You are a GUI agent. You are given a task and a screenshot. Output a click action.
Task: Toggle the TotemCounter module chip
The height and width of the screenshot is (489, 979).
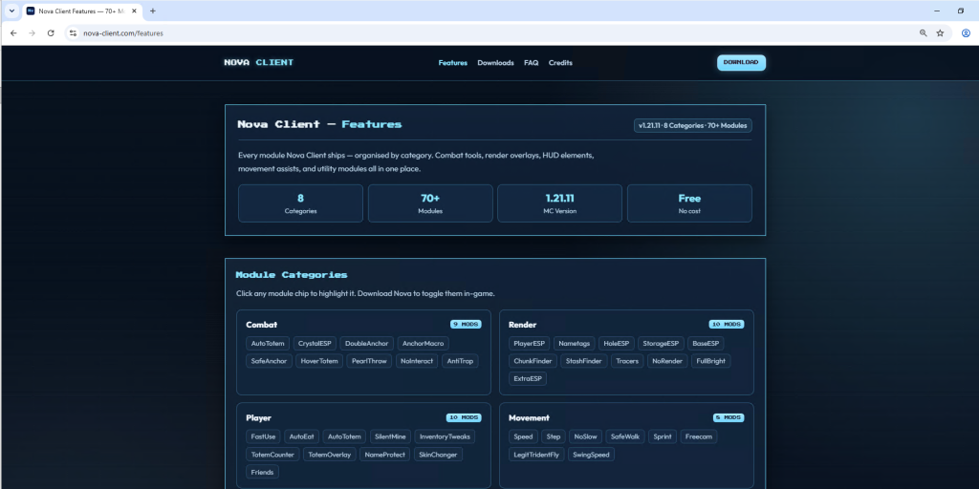272,454
